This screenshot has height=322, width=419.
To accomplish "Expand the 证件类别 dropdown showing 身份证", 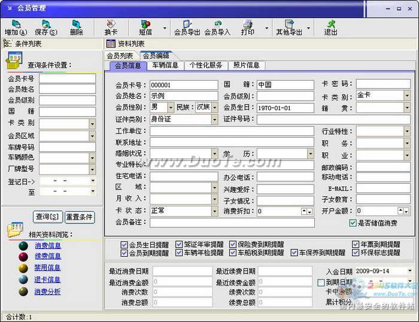I will pos(214,120).
